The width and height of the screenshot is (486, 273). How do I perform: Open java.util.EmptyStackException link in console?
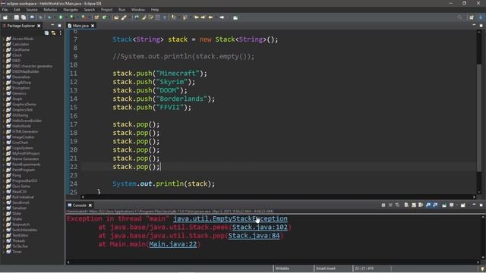[230, 218]
